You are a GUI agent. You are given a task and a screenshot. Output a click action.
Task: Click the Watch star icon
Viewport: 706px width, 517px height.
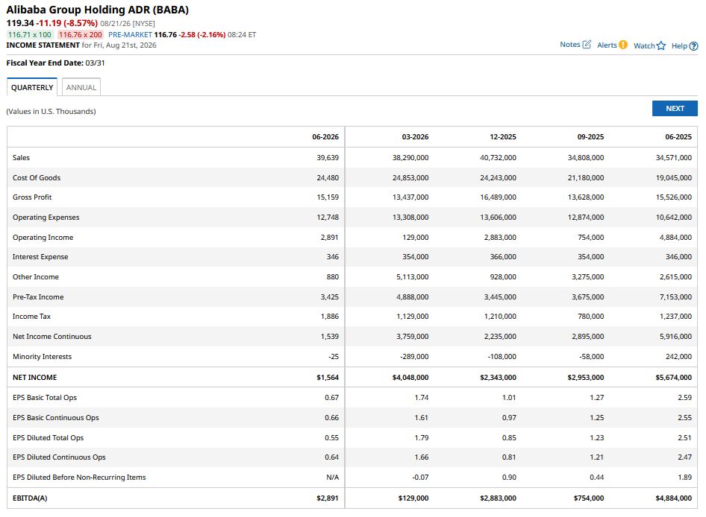click(x=661, y=45)
